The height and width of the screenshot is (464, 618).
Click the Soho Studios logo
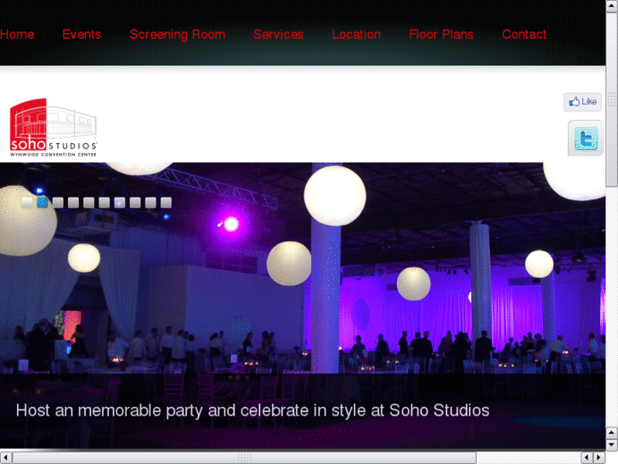point(54,128)
